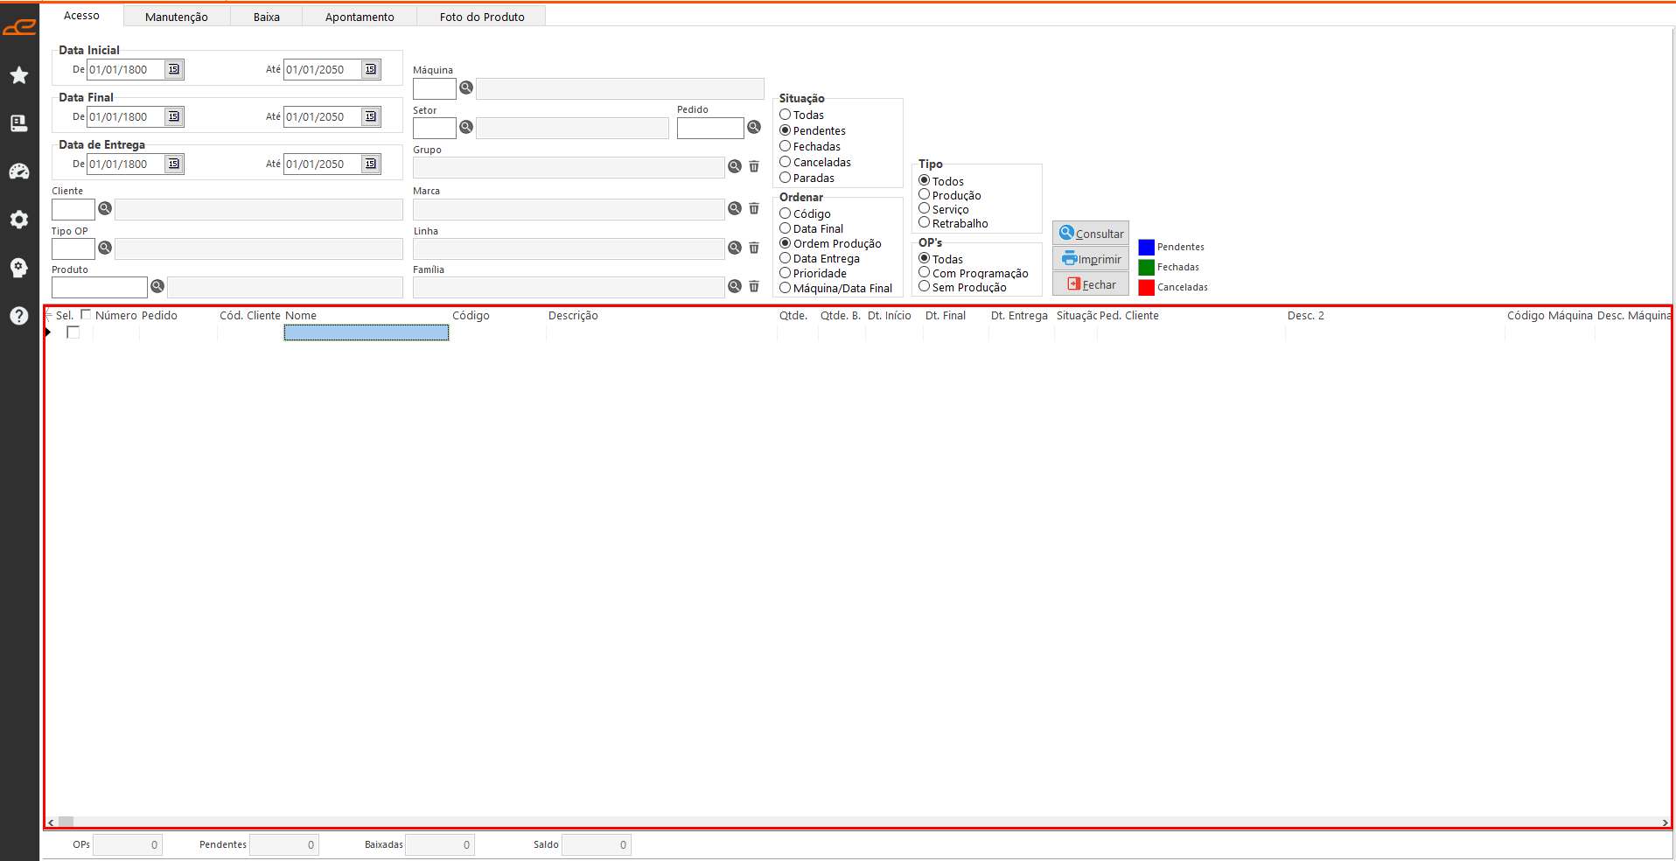The image size is (1676, 861).
Task: Open calendar picker for Data Final Até
Action: click(x=371, y=116)
